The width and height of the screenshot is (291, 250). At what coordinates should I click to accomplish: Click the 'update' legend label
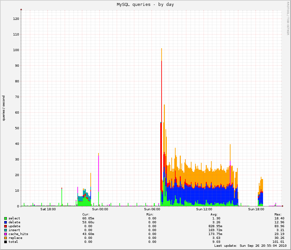(x=15, y=226)
